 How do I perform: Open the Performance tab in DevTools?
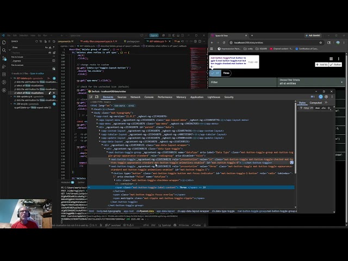[x=165, y=97]
